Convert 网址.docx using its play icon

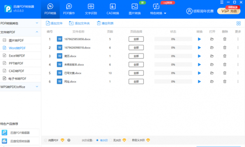tap(199, 81)
